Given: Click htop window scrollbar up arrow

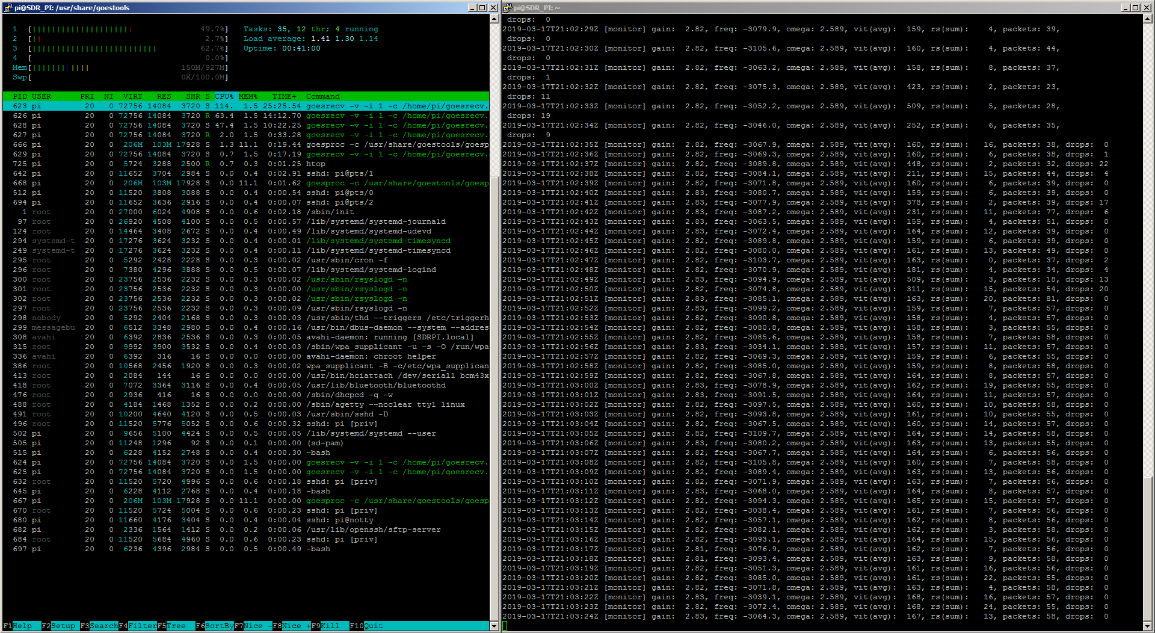Looking at the screenshot, I should tap(494, 19).
